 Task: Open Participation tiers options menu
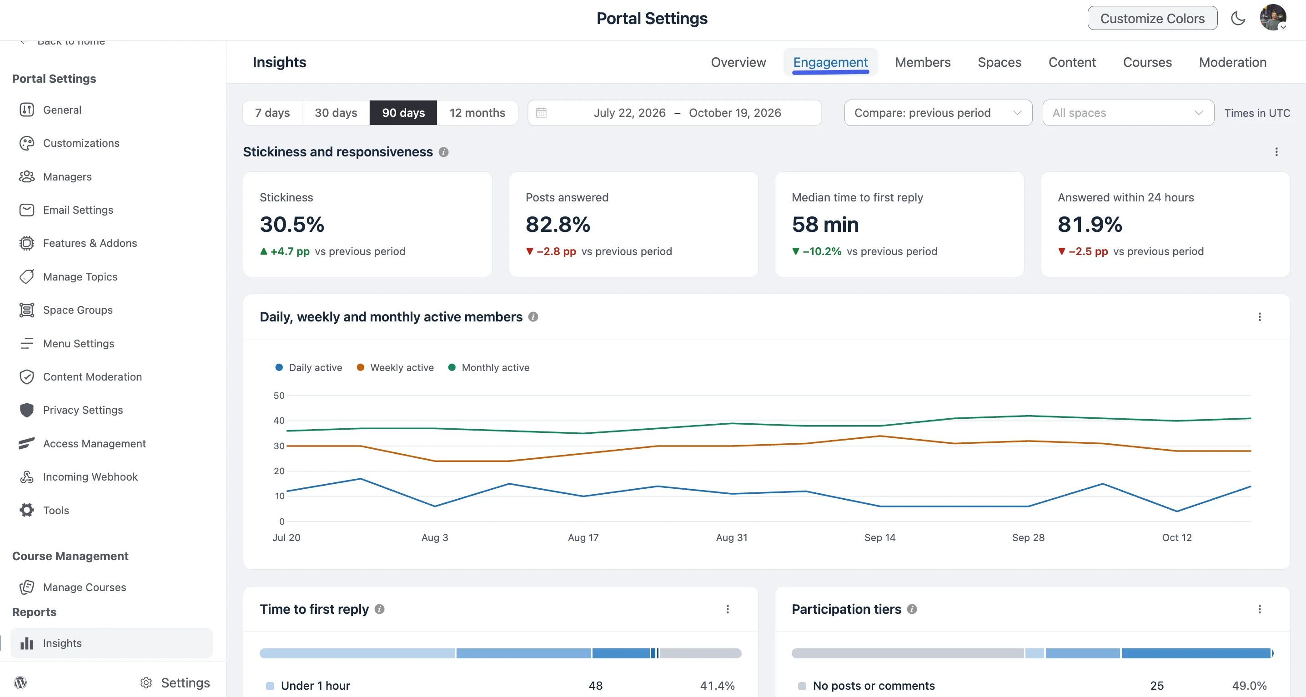1259,609
